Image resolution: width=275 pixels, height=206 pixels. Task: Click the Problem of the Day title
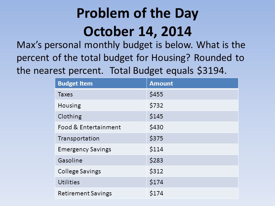coord(137,13)
